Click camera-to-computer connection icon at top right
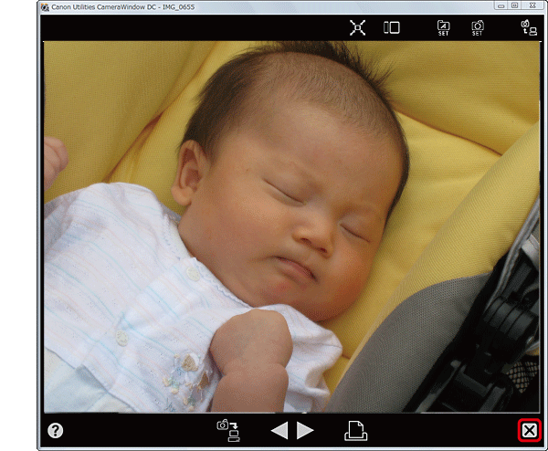Viewport: 548px width, 451px height. (527, 27)
